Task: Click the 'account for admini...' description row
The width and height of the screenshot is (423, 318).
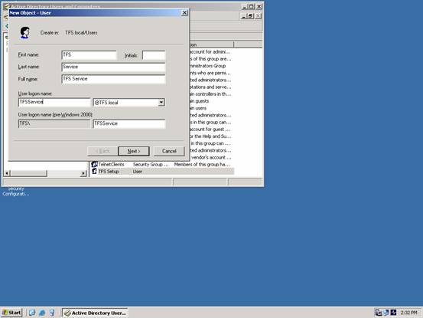Action: (210, 51)
